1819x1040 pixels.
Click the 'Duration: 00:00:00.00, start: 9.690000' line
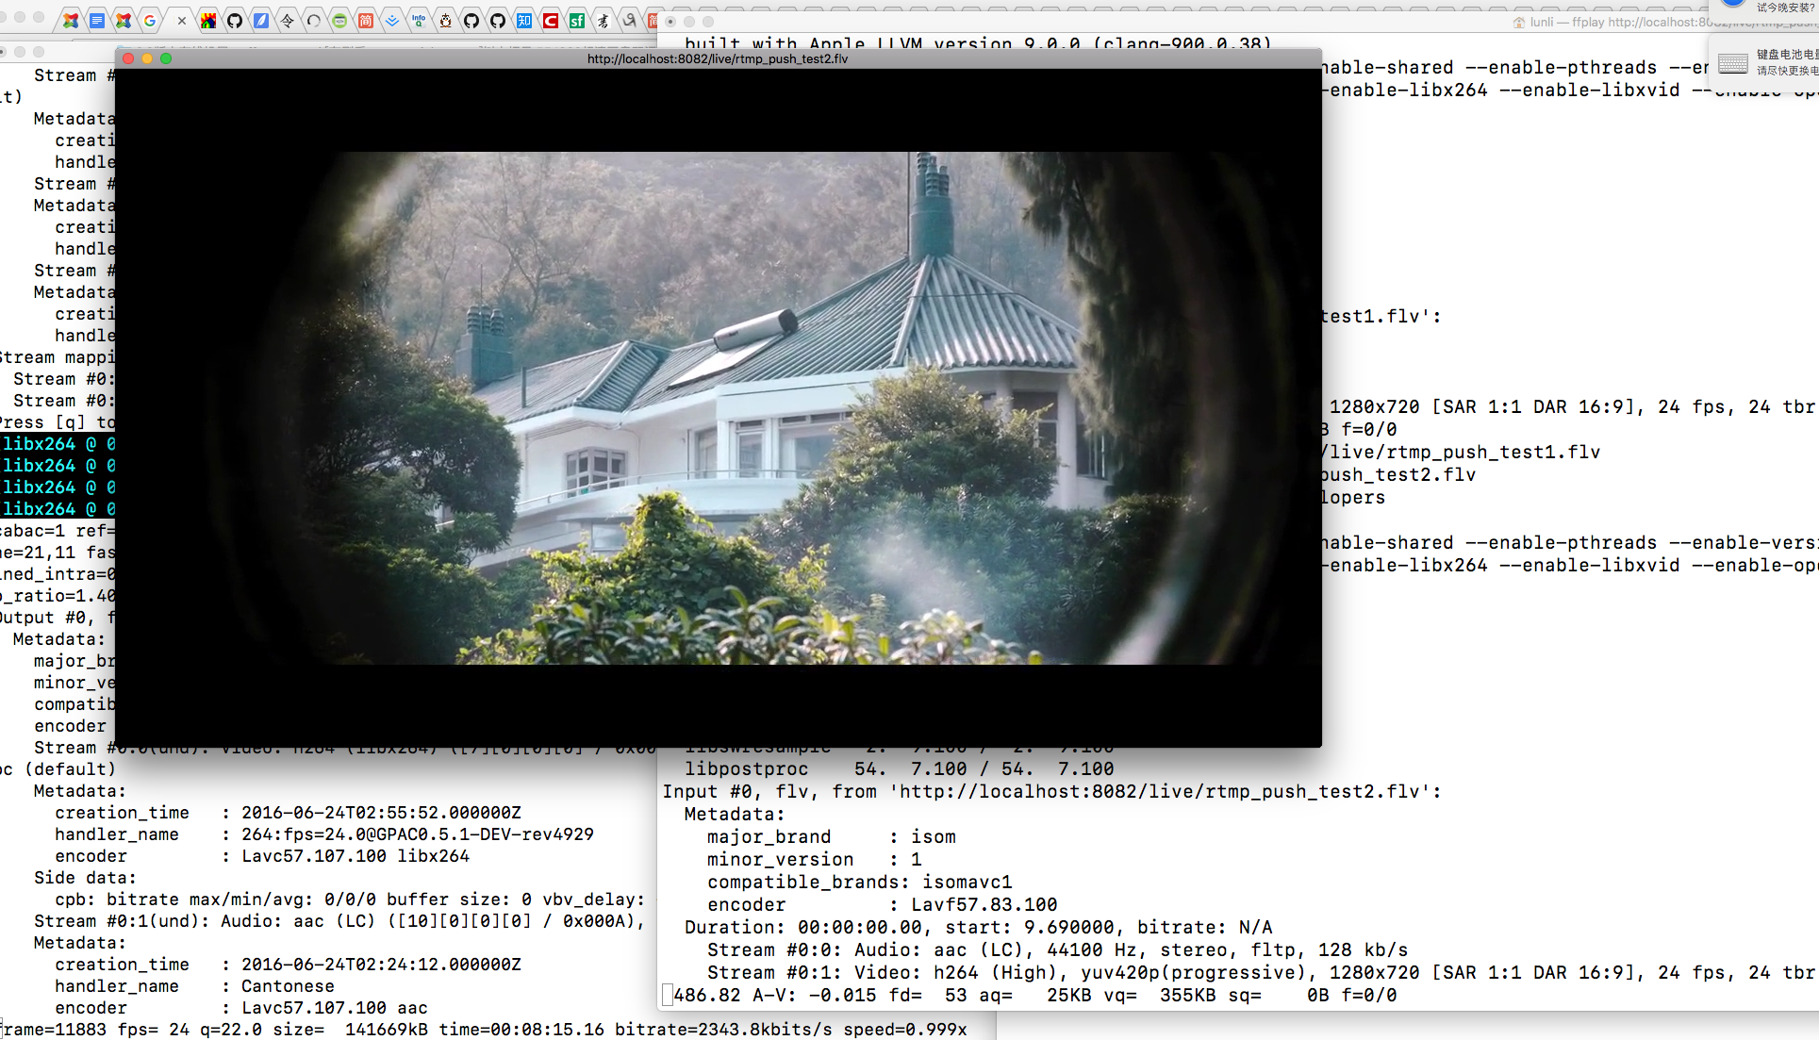(979, 928)
